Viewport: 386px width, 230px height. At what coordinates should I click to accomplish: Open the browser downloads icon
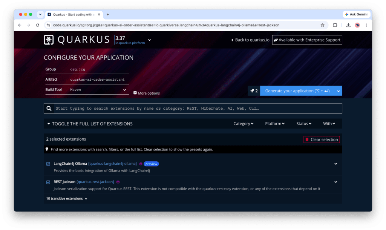348,25
